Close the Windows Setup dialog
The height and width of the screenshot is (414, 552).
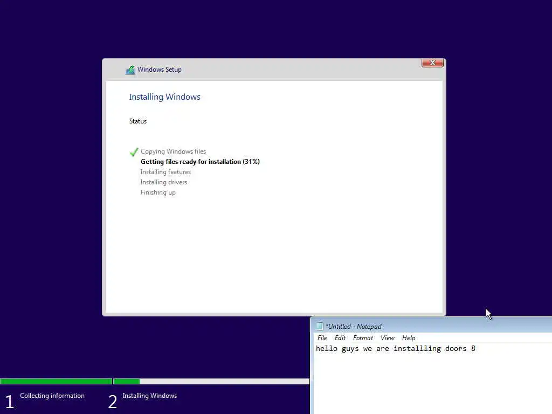pyautogui.click(x=432, y=63)
